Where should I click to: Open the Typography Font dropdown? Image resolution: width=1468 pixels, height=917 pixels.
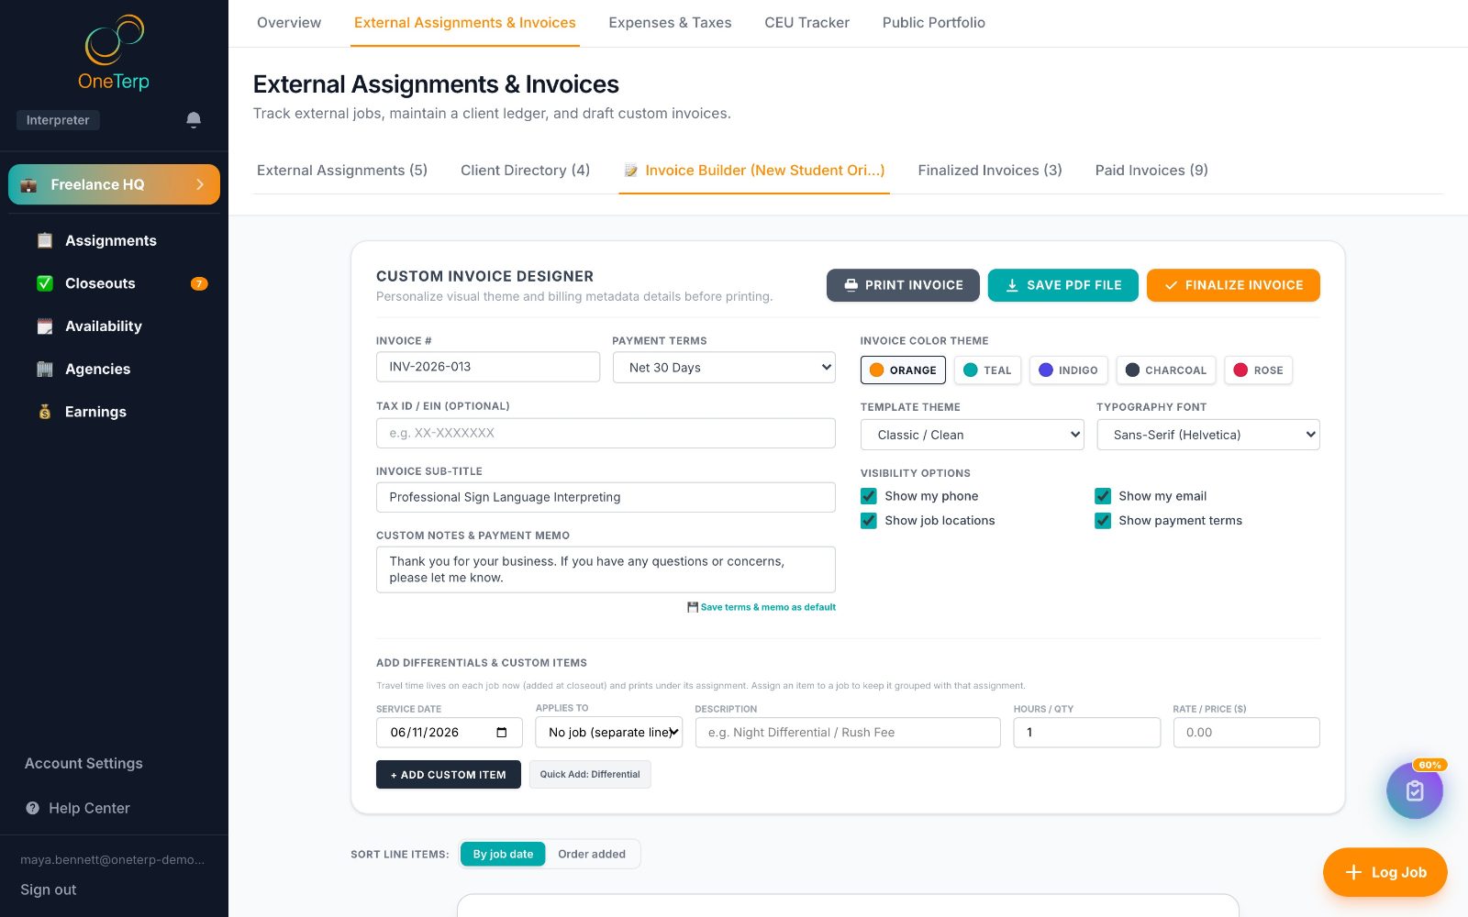pos(1208,435)
